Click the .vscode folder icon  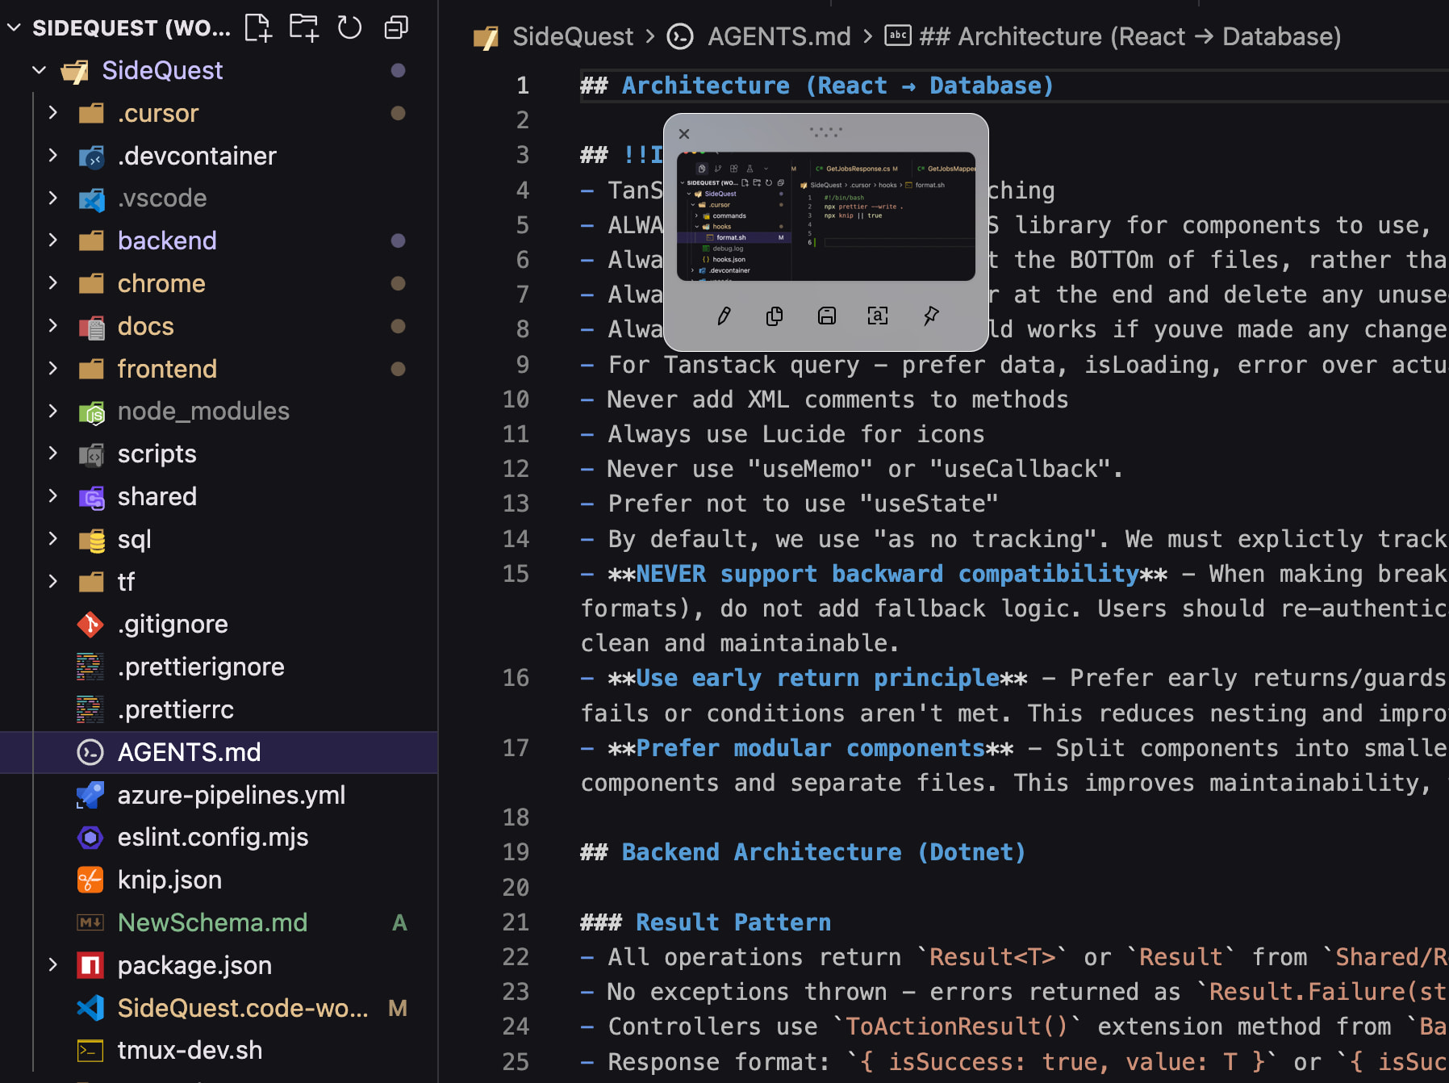(92, 199)
